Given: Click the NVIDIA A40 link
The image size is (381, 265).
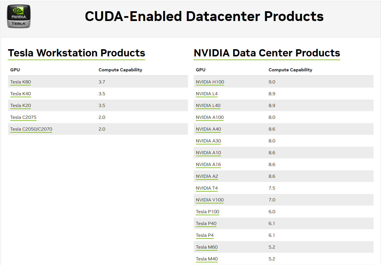Looking at the screenshot, I should [208, 129].
